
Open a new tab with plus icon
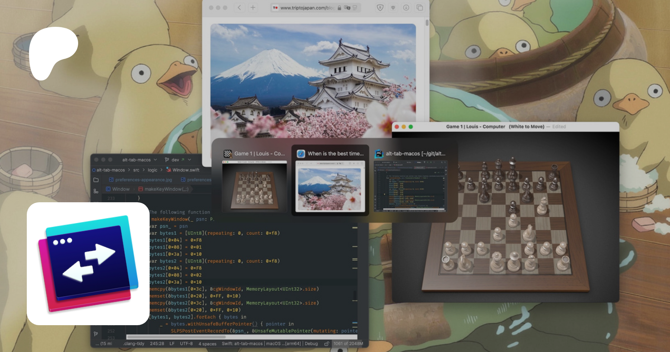click(x=253, y=7)
